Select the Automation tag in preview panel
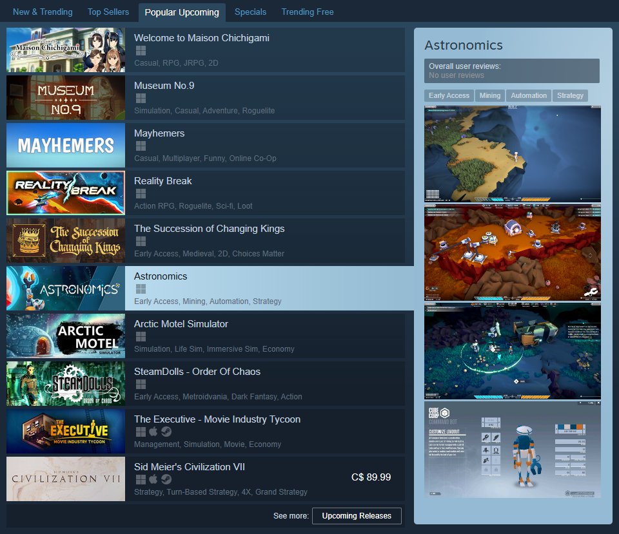619x534 pixels. coord(529,95)
